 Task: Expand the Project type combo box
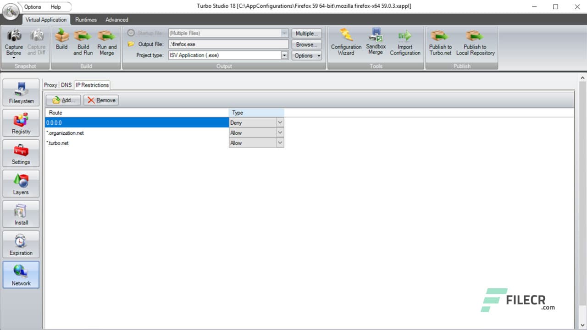coord(284,55)
